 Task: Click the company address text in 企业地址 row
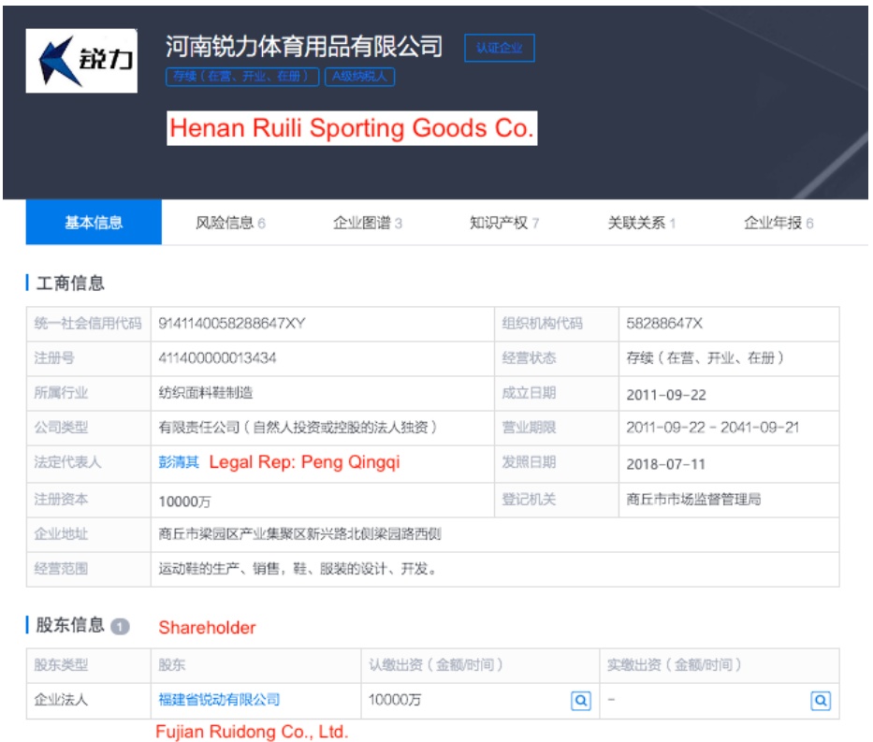[x=299, y=534]
